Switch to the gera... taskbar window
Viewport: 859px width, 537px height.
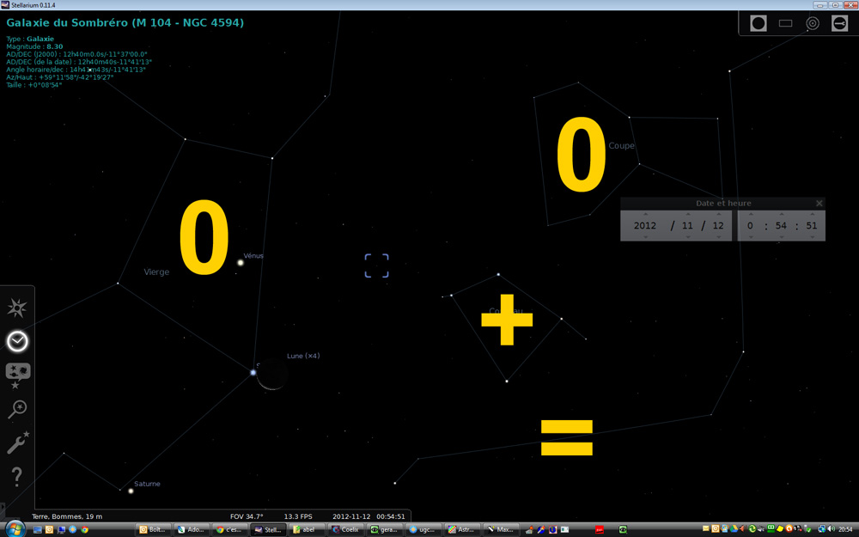384,529
